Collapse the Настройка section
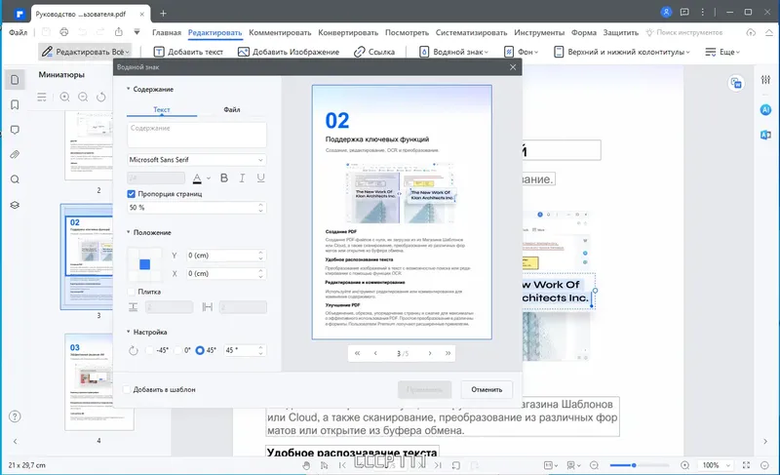The width and height of the screenshot is (780, 475). [128, 332]
